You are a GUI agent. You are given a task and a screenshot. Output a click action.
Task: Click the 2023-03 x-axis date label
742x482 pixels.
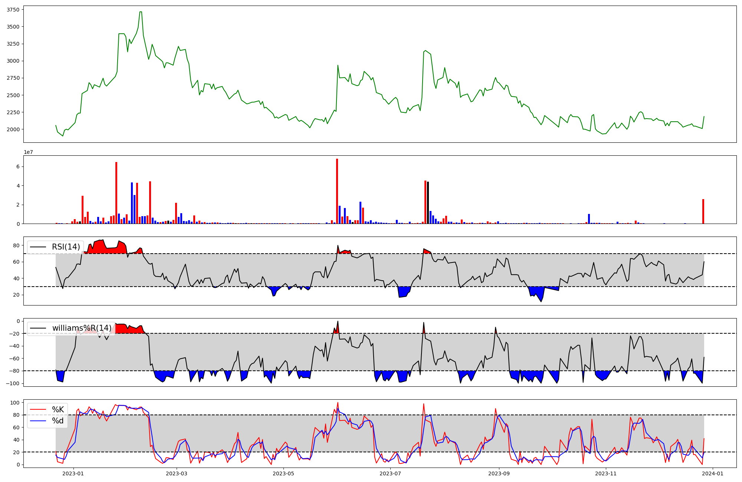tap(177, 473)
